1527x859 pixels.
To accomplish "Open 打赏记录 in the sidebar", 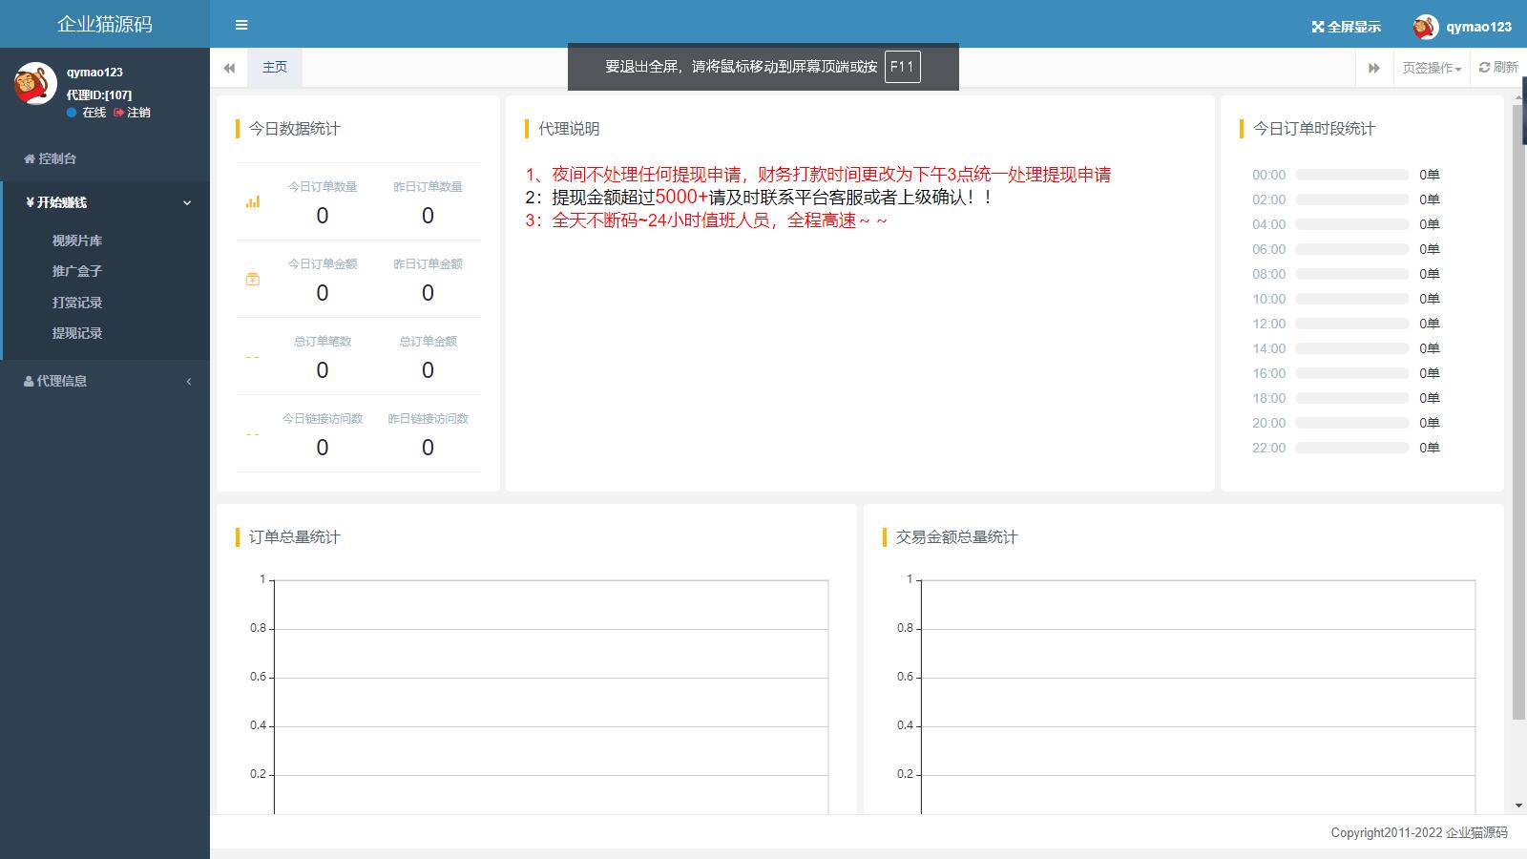I will point(77,303).
